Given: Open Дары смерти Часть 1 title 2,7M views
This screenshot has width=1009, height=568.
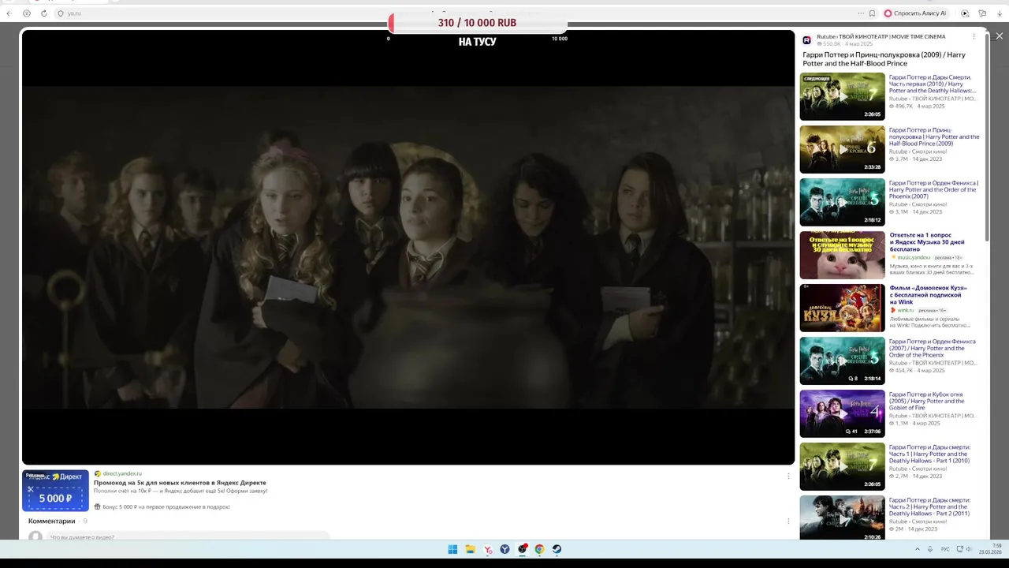Looking at the screenshot, I should [929, 454].
